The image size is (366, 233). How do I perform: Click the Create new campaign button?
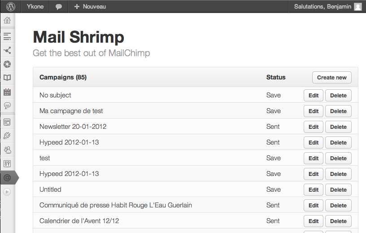point(332,77)
